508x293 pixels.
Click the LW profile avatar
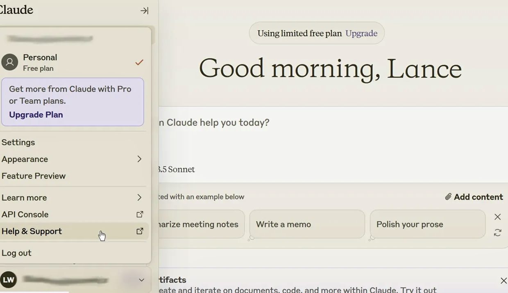[9, 280]
